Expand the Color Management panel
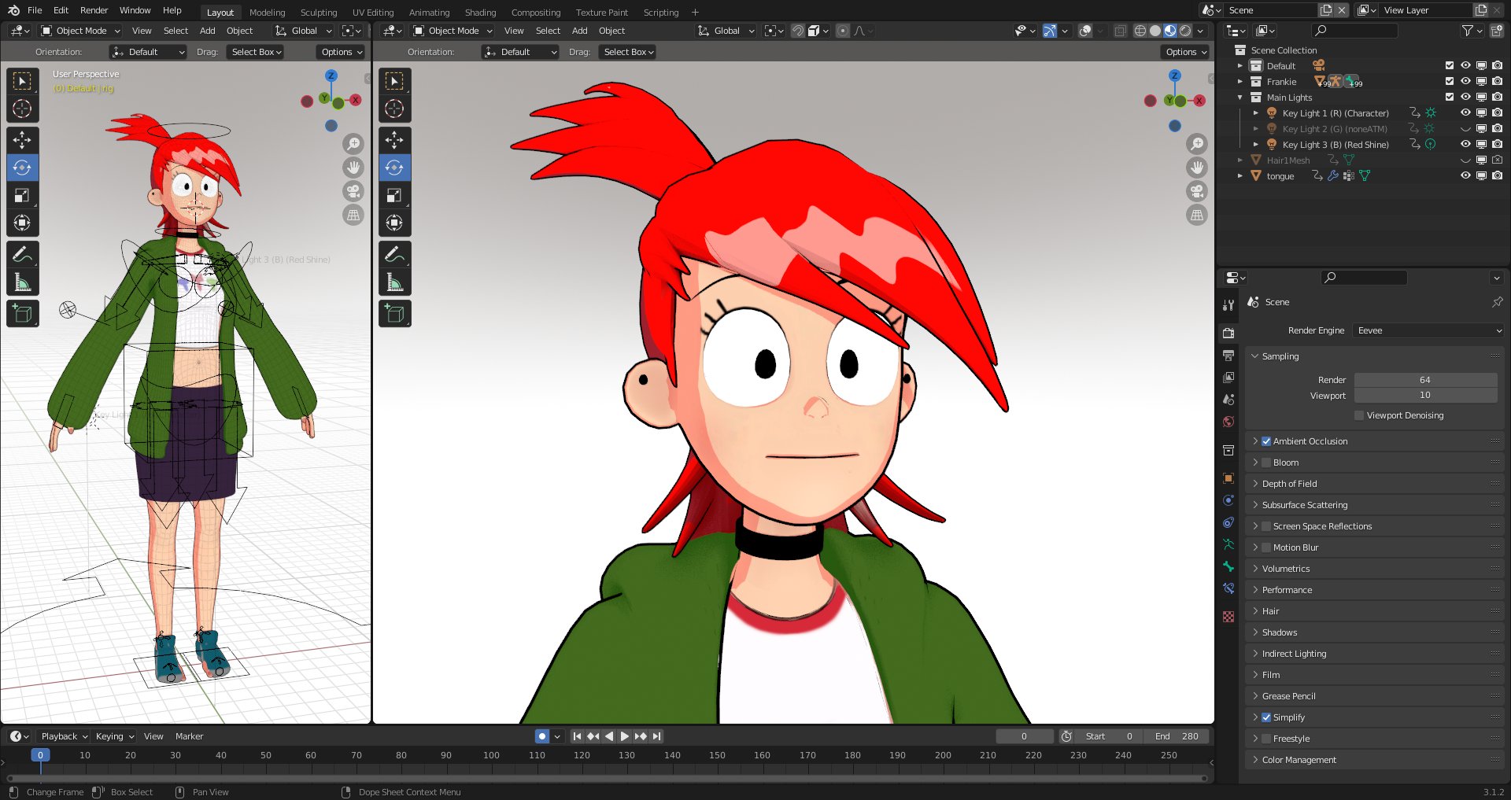 [x=1299, y=760]
